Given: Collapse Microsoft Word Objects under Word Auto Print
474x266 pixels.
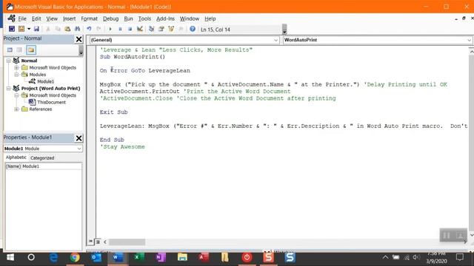Looking at the screenshot, I should click(16, 95).
